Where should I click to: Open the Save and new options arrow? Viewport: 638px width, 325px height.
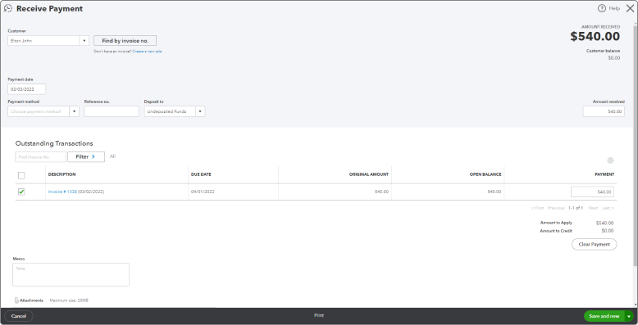[x=629, y=316]
